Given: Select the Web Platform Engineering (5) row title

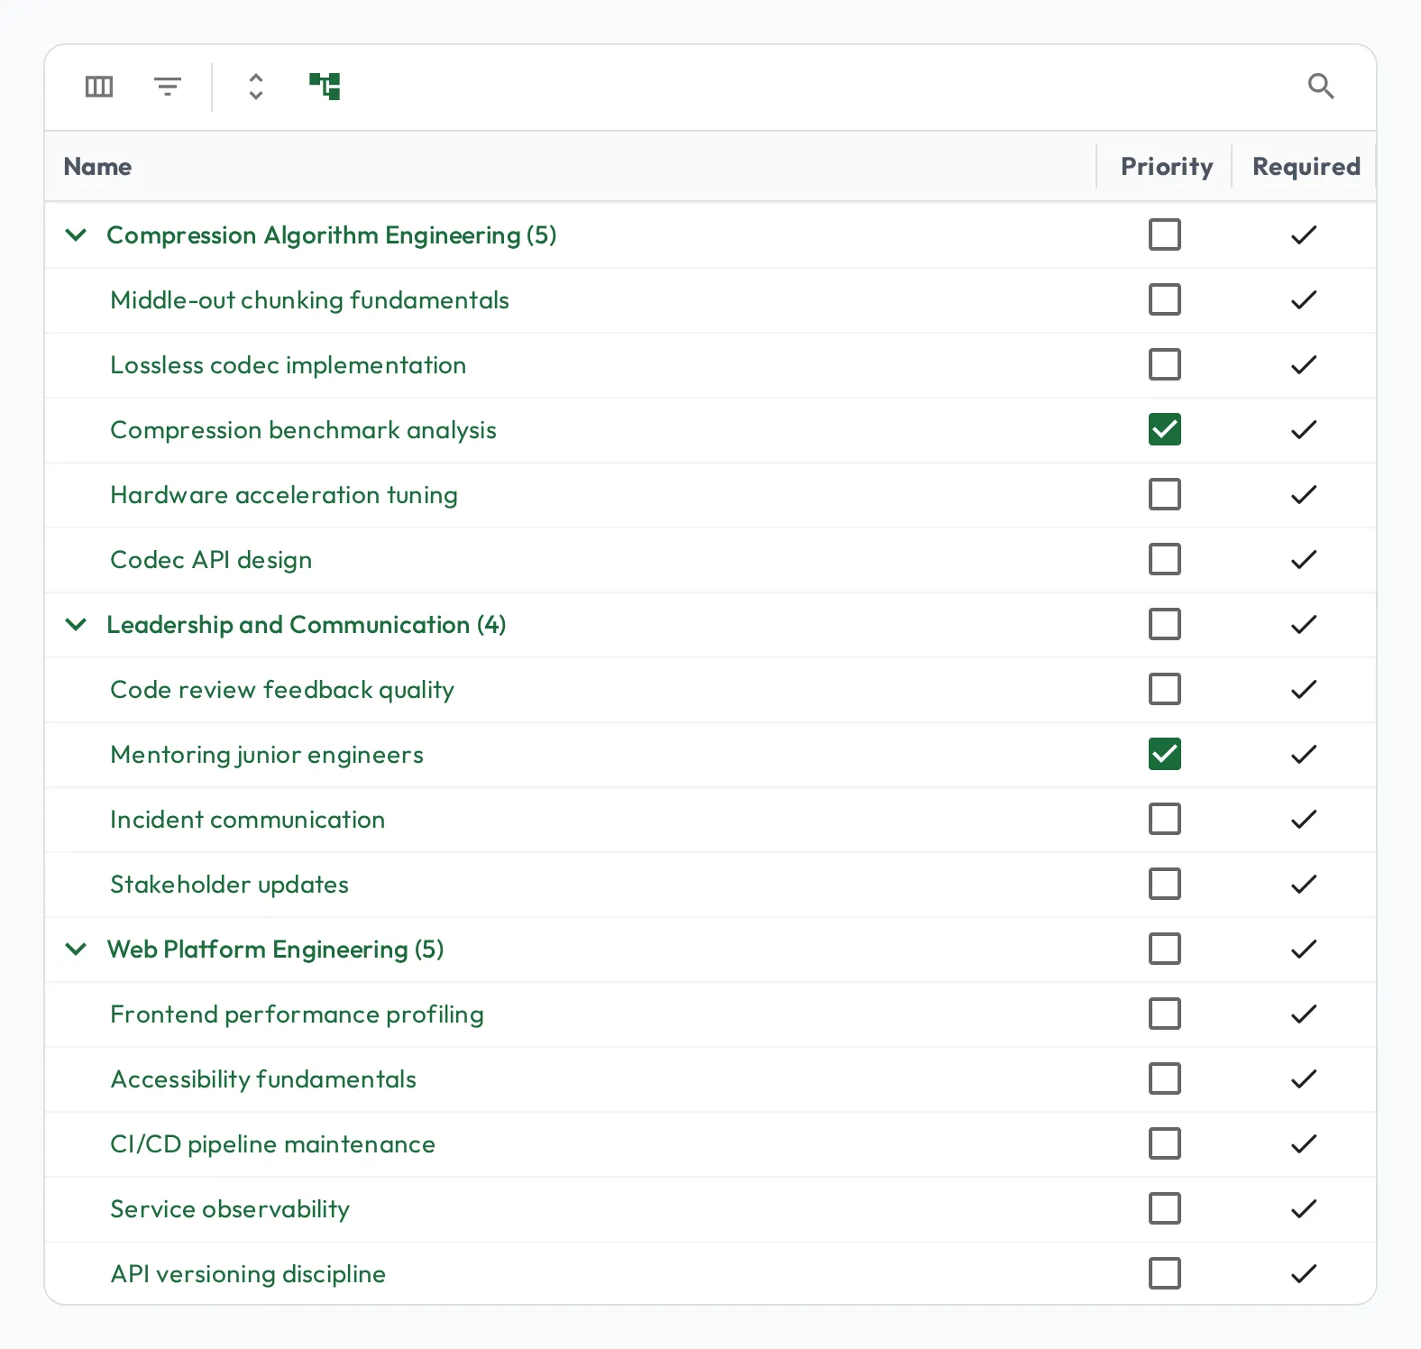Looking at the screenshot, I should [275, 950].
